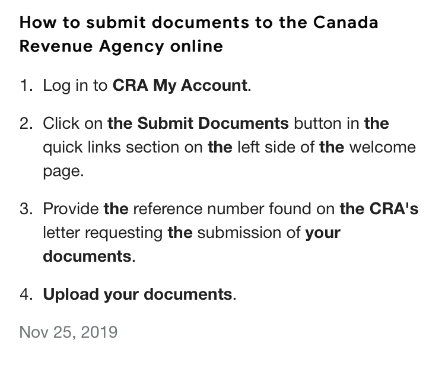
Task: Click the bold "the CRA's" text
Action: (379, 209)
